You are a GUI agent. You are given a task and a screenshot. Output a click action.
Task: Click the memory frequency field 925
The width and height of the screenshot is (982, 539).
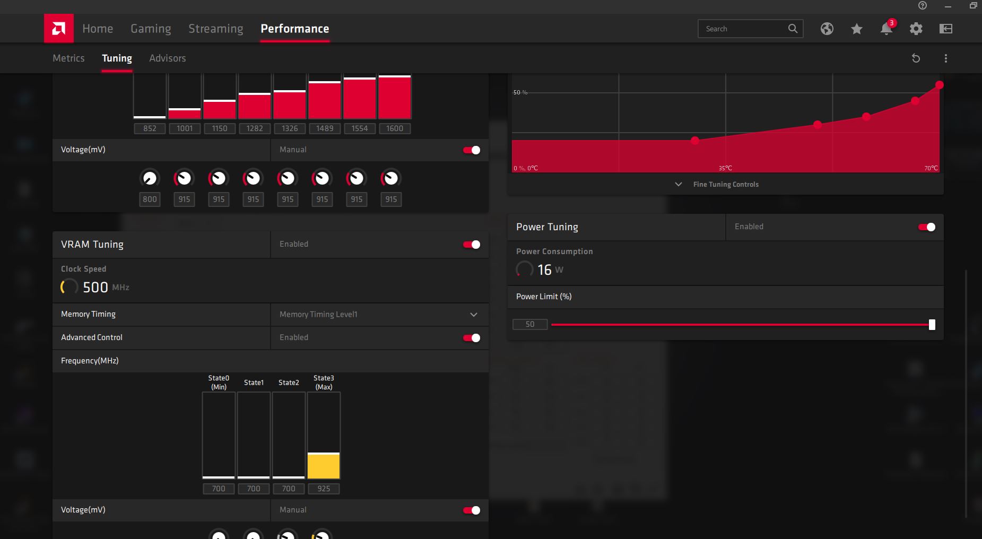pos(324,489)
